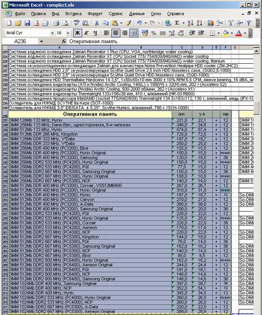Apply the yellow Fill Color bucket
This screenshot has width=262, height=315.
[226, 33]
